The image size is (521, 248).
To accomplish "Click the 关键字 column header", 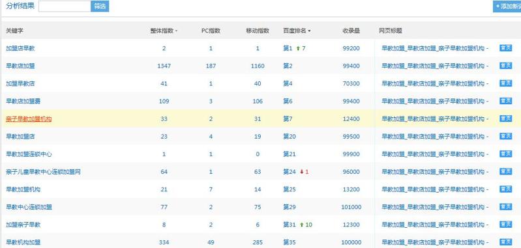I will tap(14, 31).
